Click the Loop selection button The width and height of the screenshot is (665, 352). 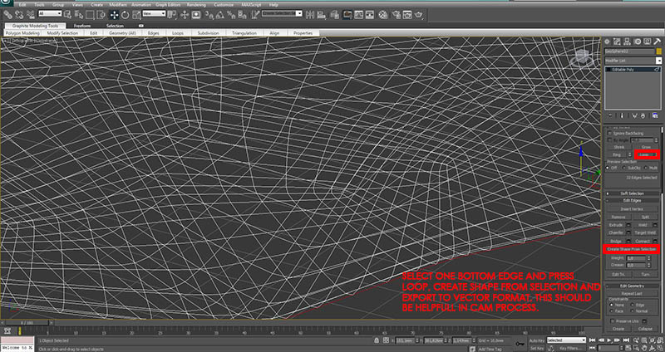[646, 154]
